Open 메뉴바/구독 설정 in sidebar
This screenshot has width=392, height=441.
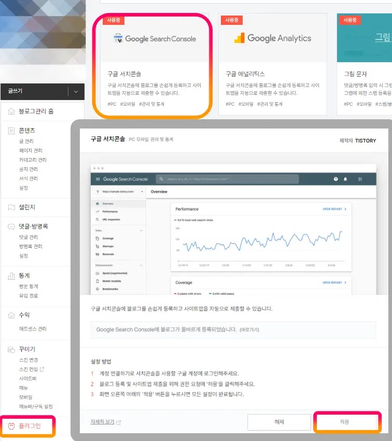36,406
